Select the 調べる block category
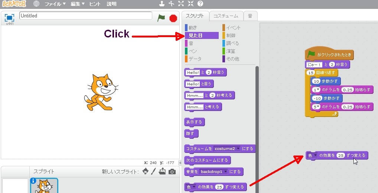Image resolution: width=378 pixels, height=193 pixels. tap(239, 43)
